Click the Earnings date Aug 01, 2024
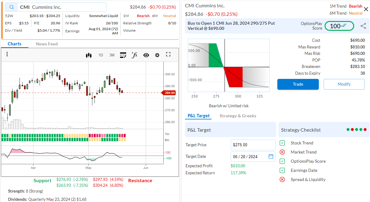This screenshot has width=370, height=202. 103,31
